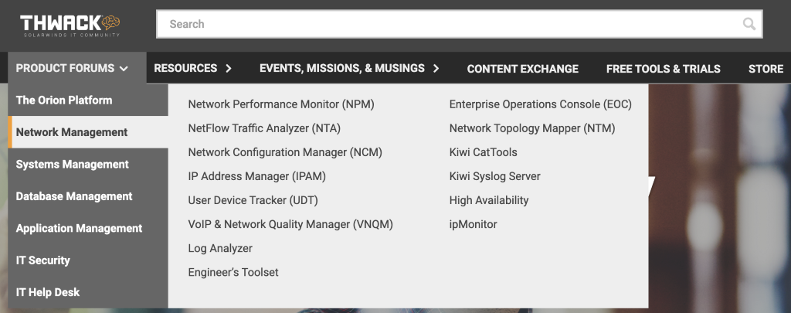
Task: Visit the Engineer's Toolset forum
Action: pyautogui.click(x=233, y=272)
